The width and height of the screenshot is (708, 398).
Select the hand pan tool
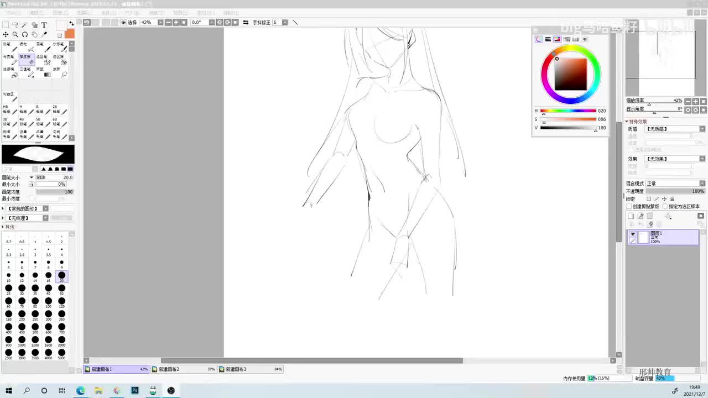[x=34, y=34]
